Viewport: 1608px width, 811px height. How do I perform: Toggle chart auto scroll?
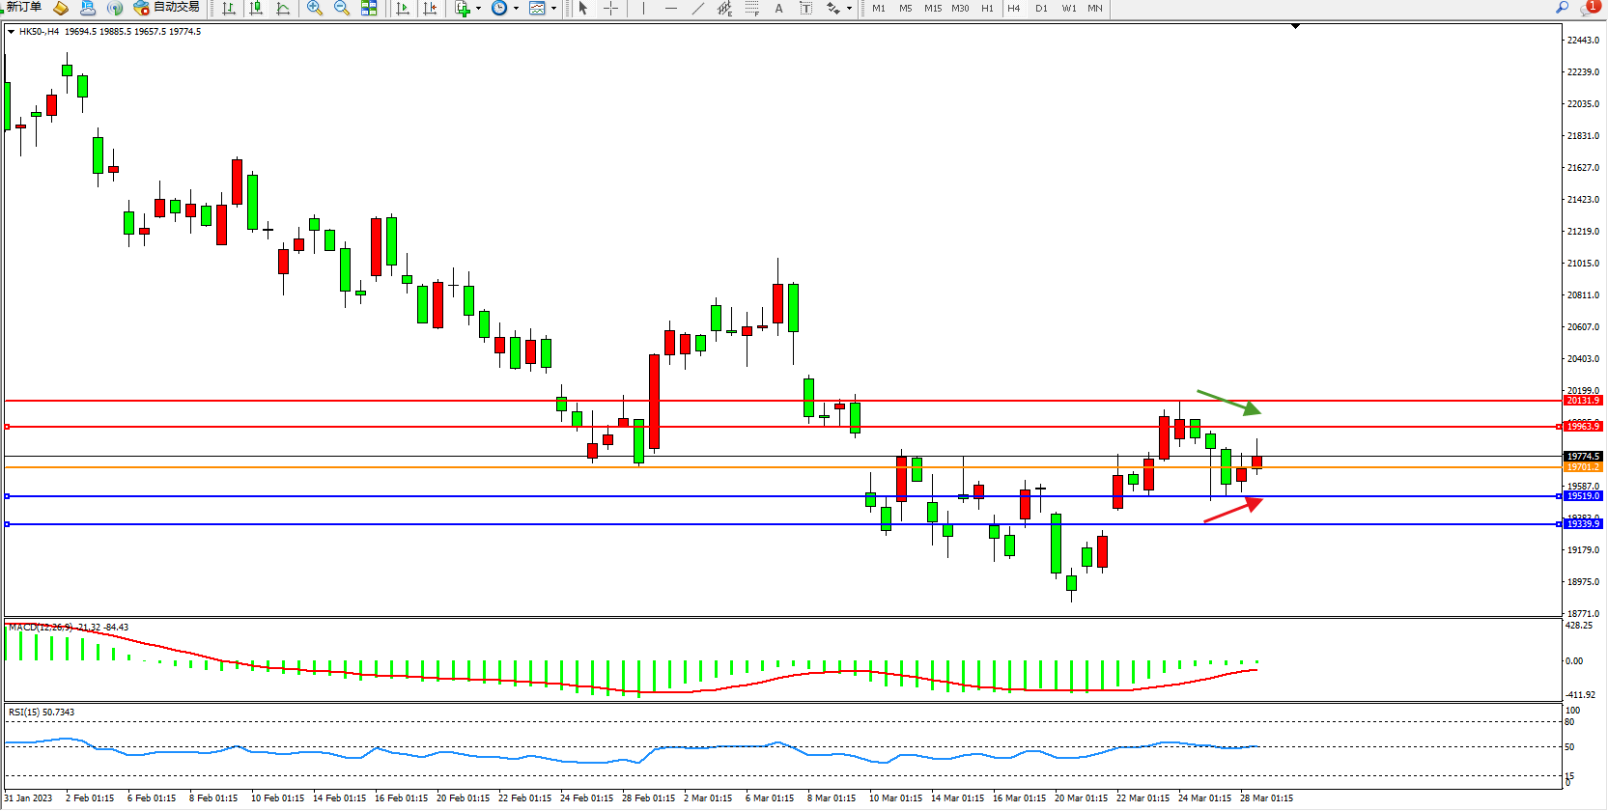coord(403,9)
